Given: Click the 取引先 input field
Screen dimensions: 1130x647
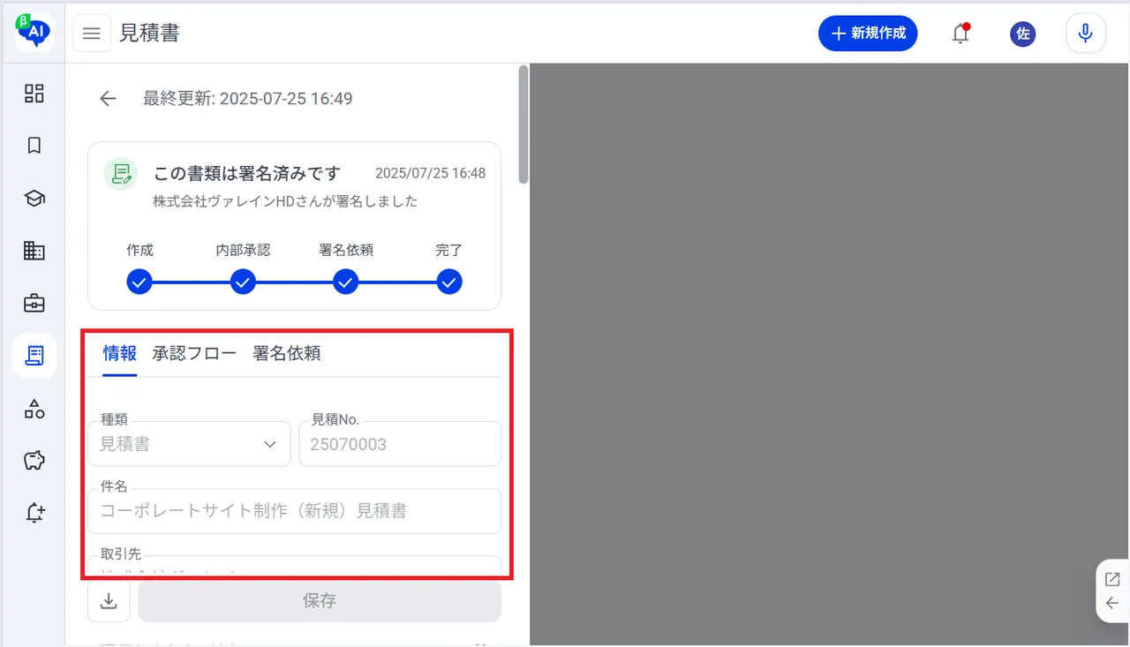Looking at the screenshot, I should pos(295,566).
